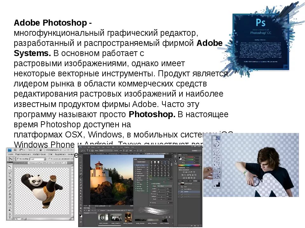Select Healing Brush tool in panda window
Screen dimensions: 305x228
[10, 187]
